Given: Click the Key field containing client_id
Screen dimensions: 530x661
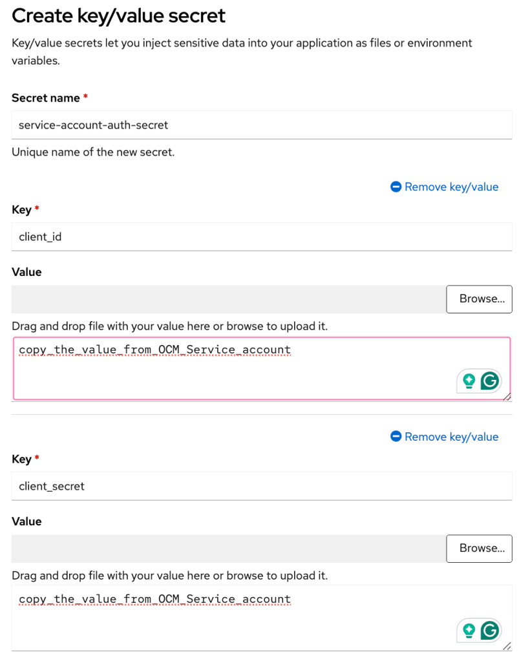Looking at the screenshot, I should (262, 236).
